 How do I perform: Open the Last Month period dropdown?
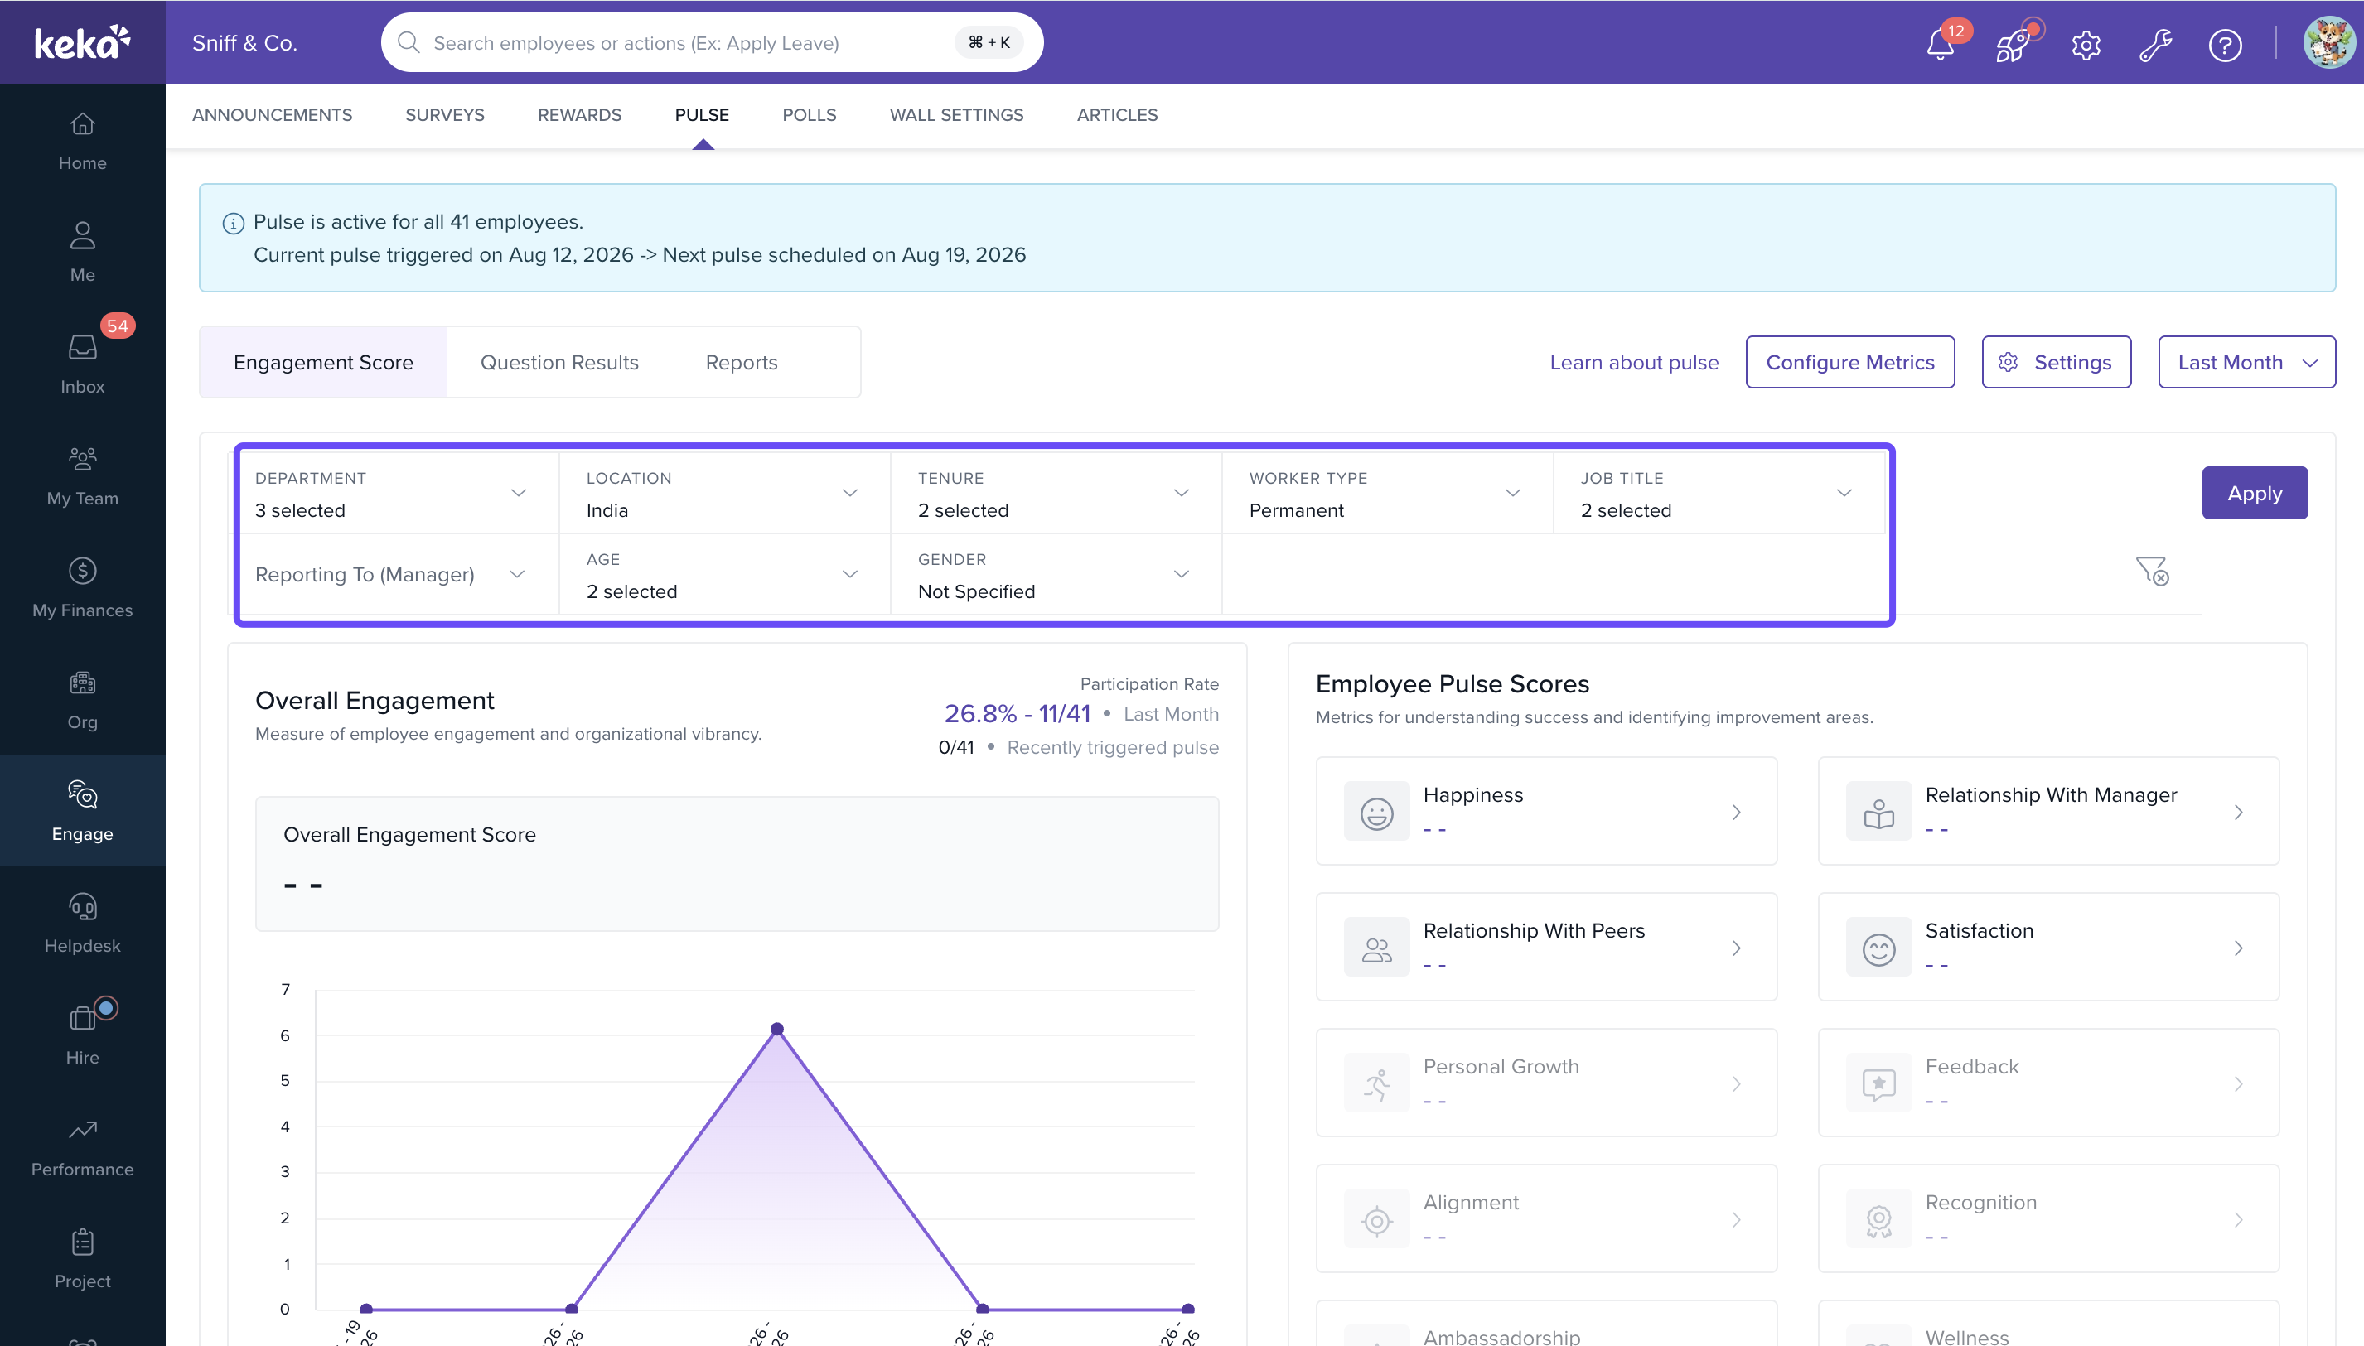[2246, 363]
